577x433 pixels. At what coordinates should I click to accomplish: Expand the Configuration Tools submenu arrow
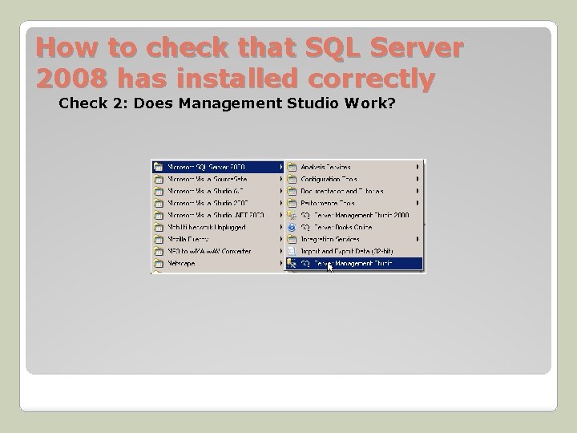[418, 179]
